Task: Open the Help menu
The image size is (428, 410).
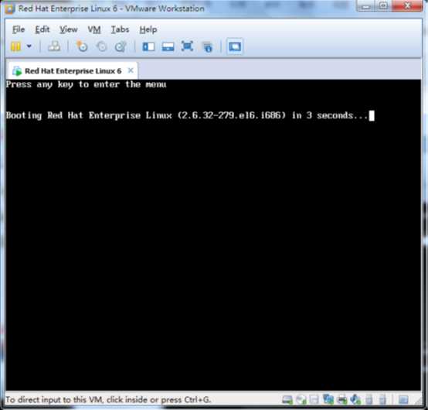Action: (x=148, y=29)
